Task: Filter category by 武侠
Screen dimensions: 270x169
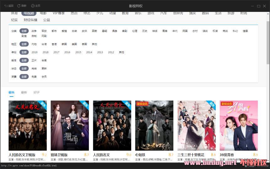Action: pos(84,31)
